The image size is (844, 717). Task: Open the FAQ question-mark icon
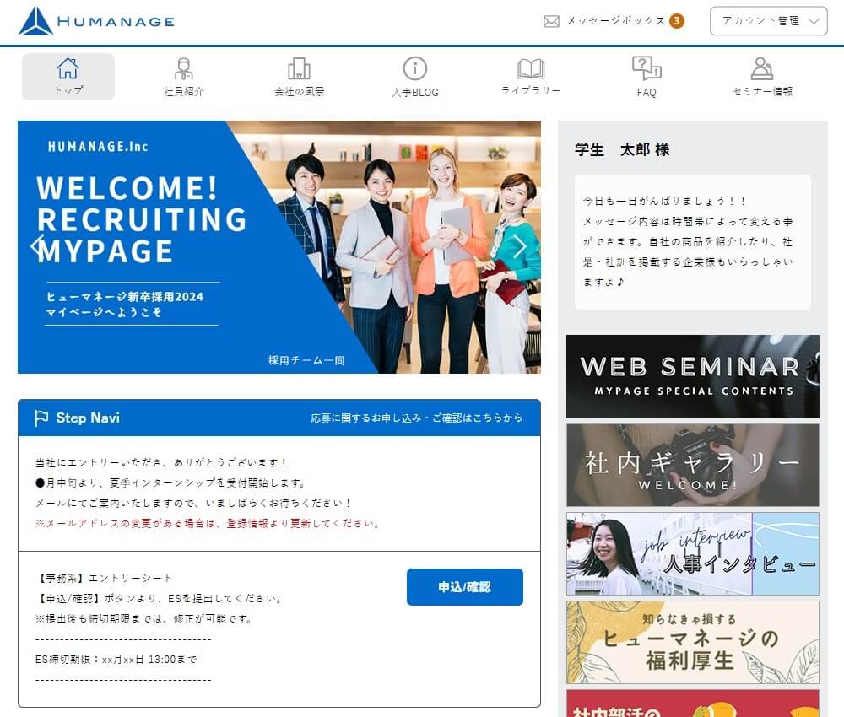[646, 68]
